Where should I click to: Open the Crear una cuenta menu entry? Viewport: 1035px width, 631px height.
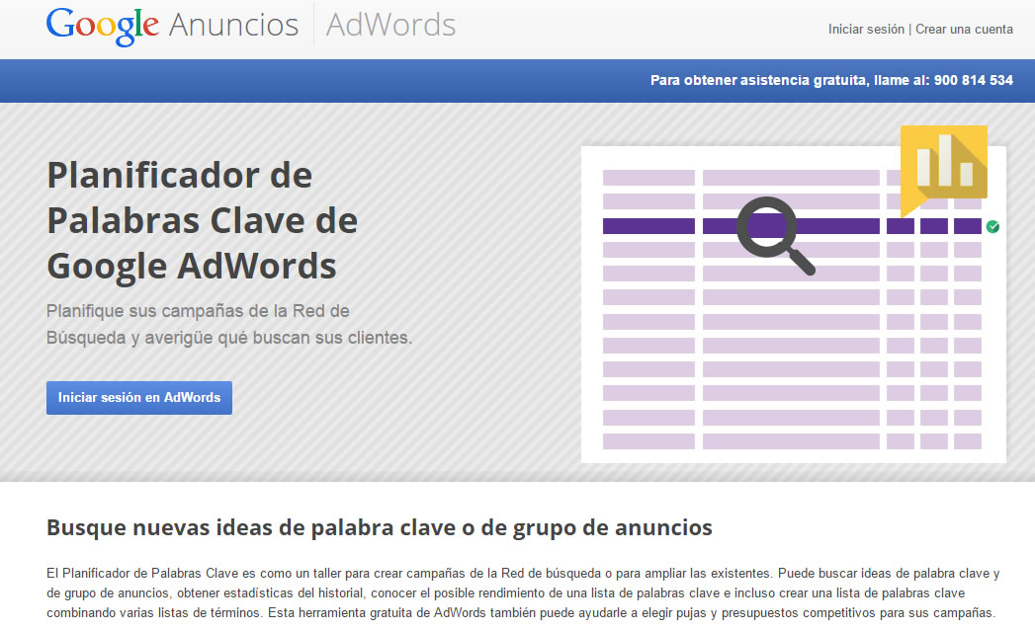coord(963,30)
